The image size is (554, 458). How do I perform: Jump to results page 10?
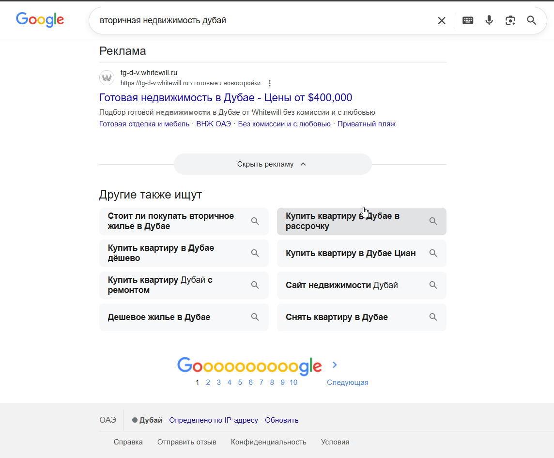293,382
